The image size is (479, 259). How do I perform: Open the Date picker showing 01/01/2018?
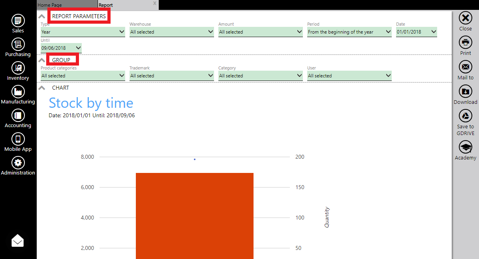417,32
